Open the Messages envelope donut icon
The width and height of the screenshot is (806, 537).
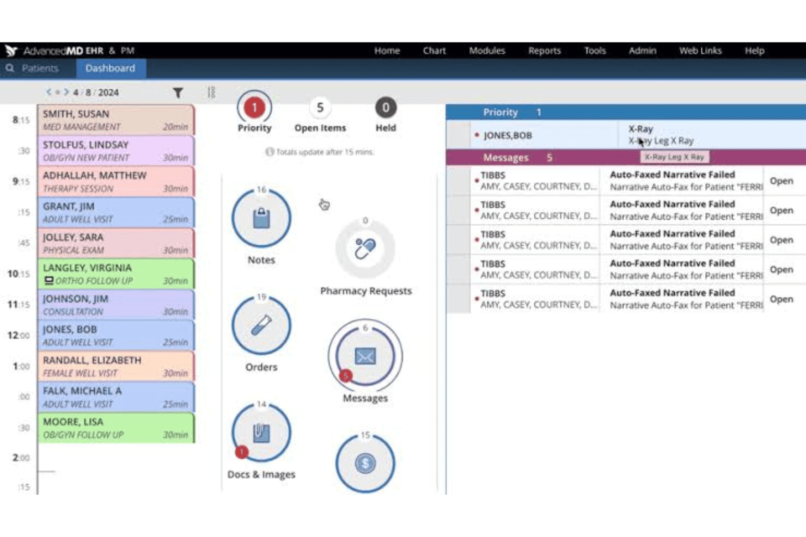pyautogui.click(x=365, y=356)
